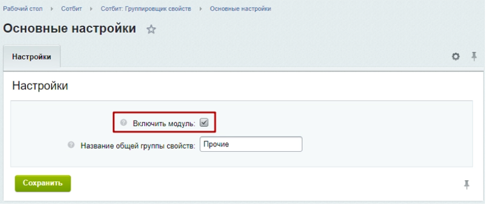Focus the Название общей группы свойств field
Screen dimensions: 486x208
tap(251, 144)
